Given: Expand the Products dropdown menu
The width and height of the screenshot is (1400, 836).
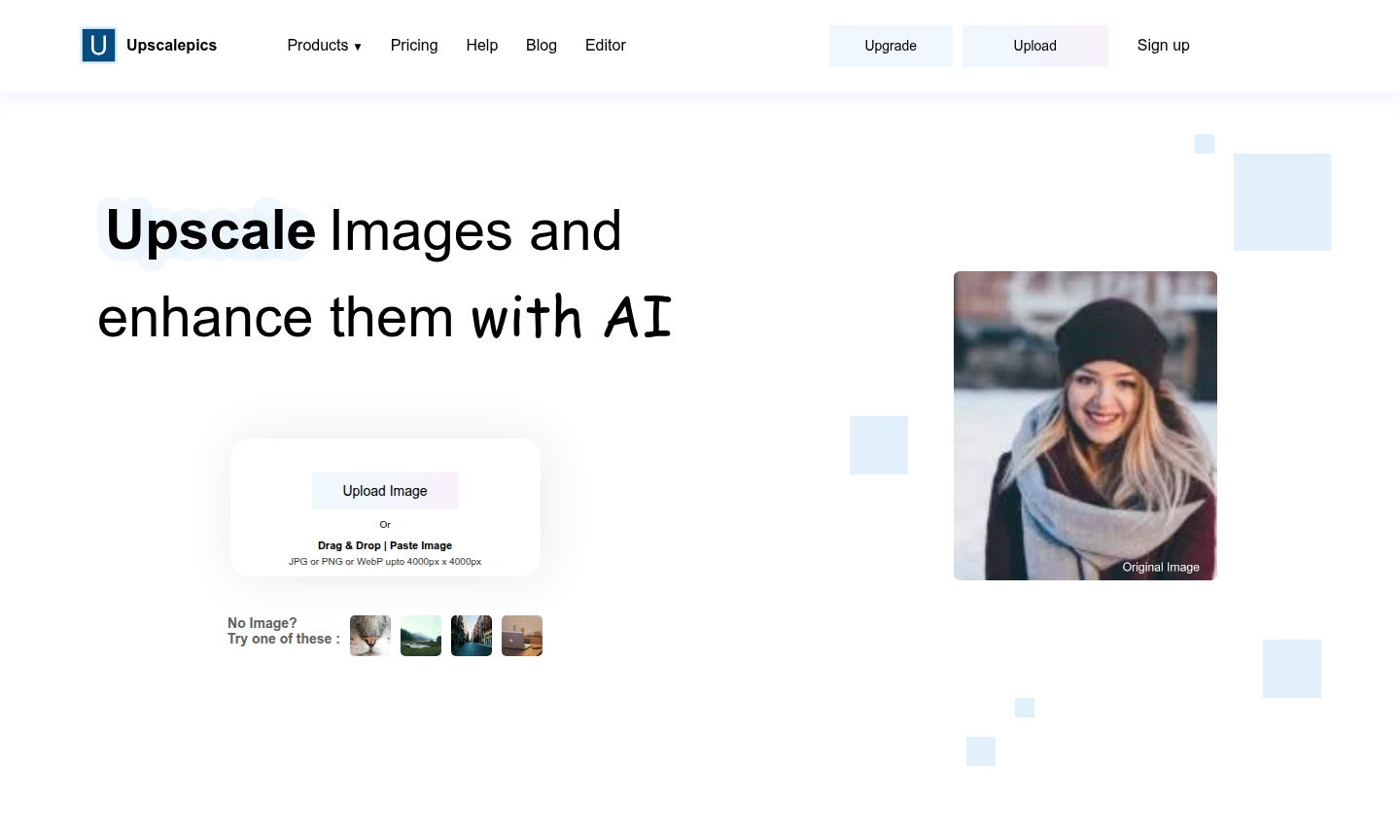Looking at the screenshot, I should click(324, 46).
